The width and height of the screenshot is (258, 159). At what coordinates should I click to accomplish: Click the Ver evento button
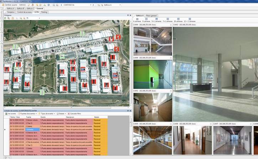11,114
